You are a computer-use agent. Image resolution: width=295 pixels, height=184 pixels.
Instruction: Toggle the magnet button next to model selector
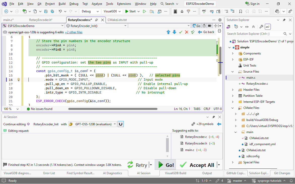click(x=121, y=124)
